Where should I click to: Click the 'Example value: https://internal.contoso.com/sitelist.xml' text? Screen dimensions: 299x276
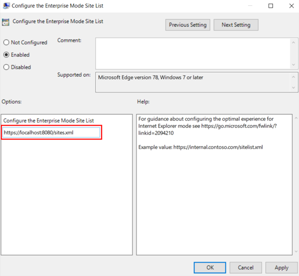(200, 147)
